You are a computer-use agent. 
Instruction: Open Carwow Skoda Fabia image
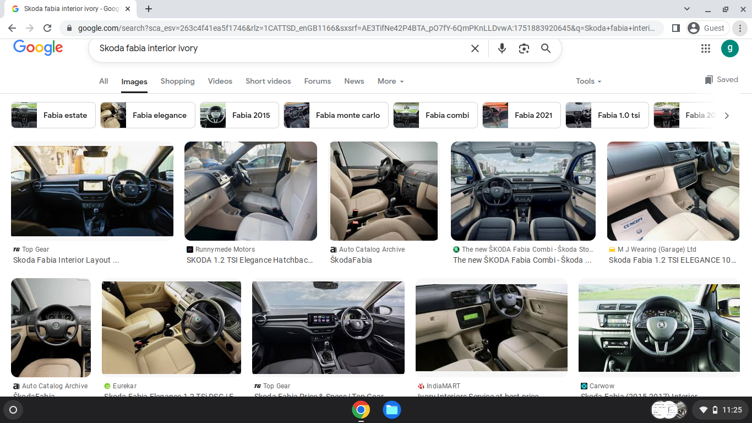click(x=659, y=328)
